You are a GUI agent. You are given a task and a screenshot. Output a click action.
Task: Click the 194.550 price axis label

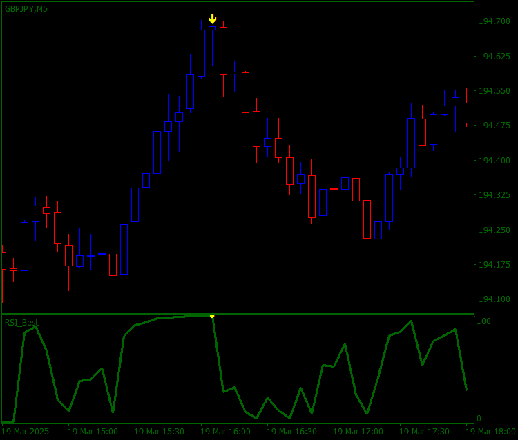click(495, 91)
